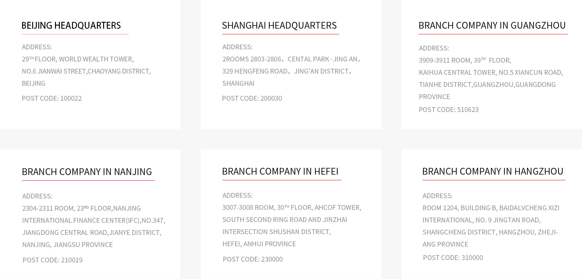Click the Jiangdong Central Road address line
Image resolution: width=582 pixels, height=279 pixels.
pos(92,232)
